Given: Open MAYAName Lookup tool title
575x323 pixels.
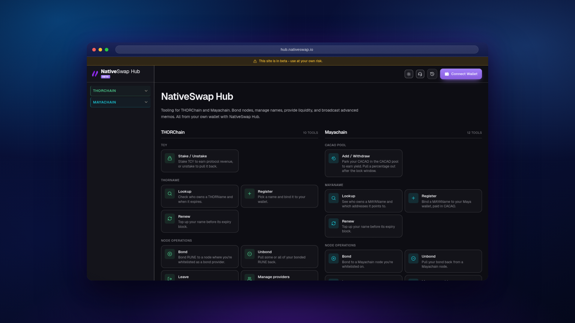Looking at the screenshot, I should [349, 196].
